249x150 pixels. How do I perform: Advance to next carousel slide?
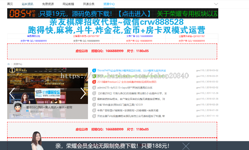click(83, 93)
